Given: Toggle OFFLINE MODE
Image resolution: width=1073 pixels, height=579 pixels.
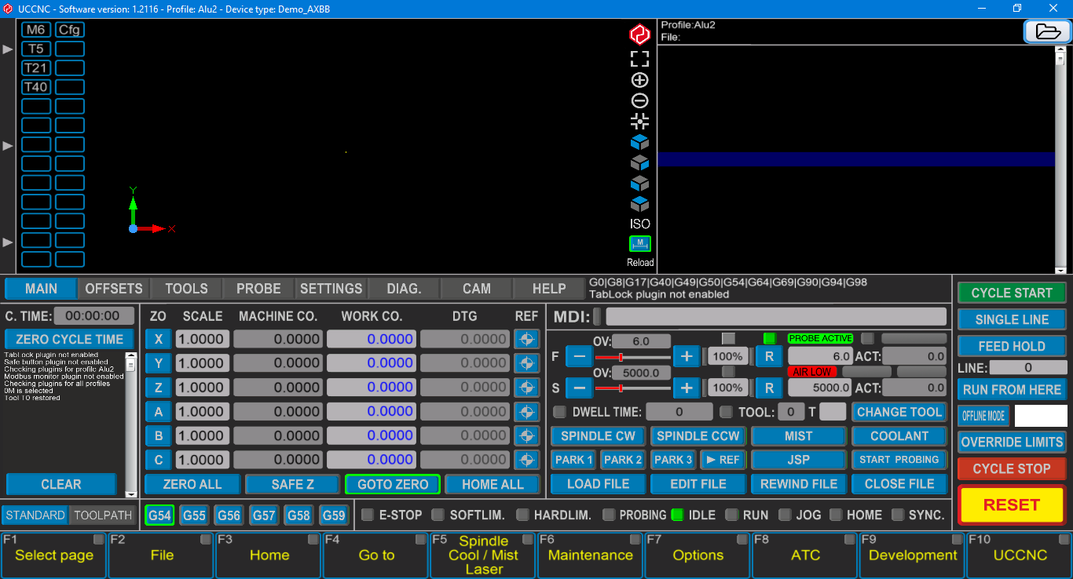Looking at the screenshot, I should tap(983, 416).
